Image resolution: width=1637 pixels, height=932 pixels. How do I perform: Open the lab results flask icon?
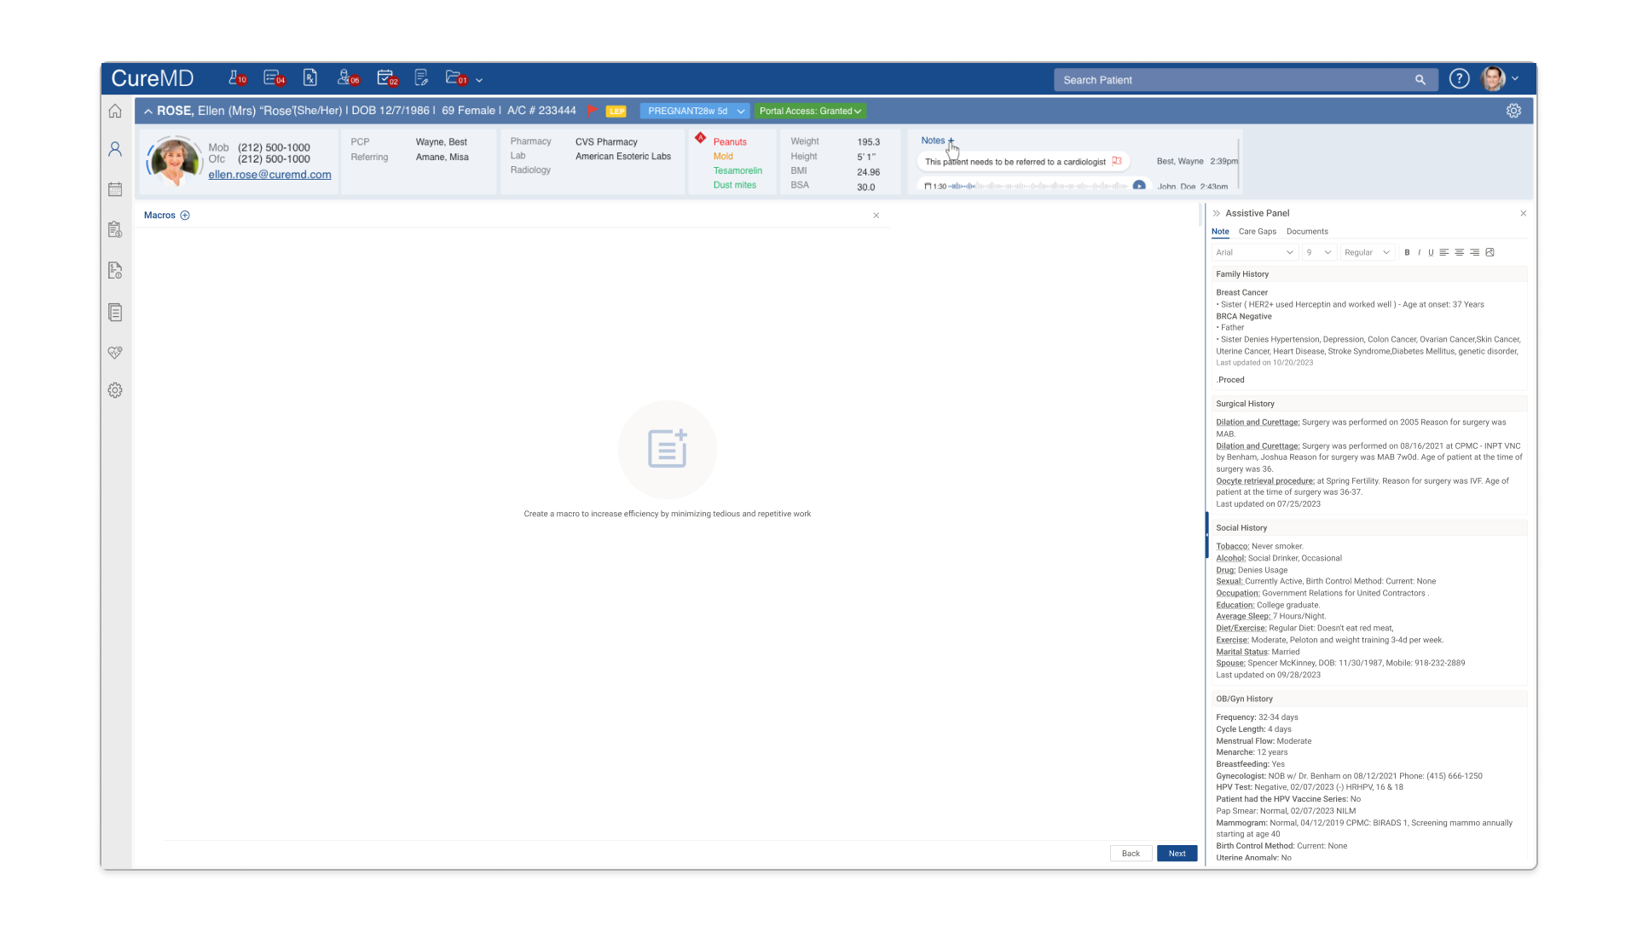point(236,78)
